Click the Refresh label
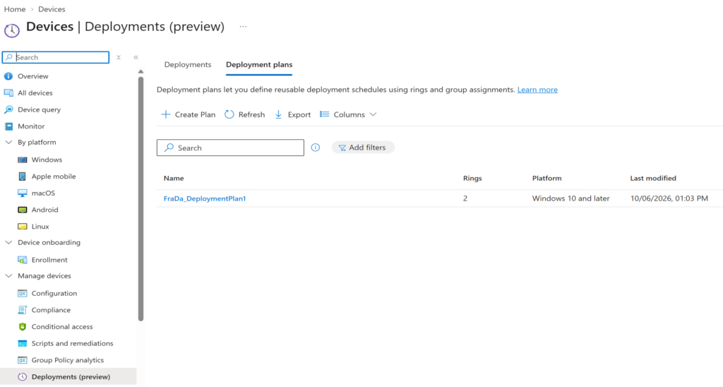The image size is (723, 387). (252, 115)
